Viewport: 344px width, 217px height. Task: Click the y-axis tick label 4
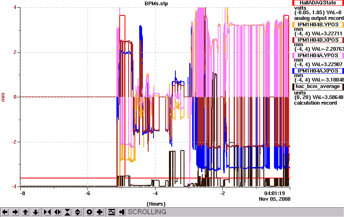point(15,7)
